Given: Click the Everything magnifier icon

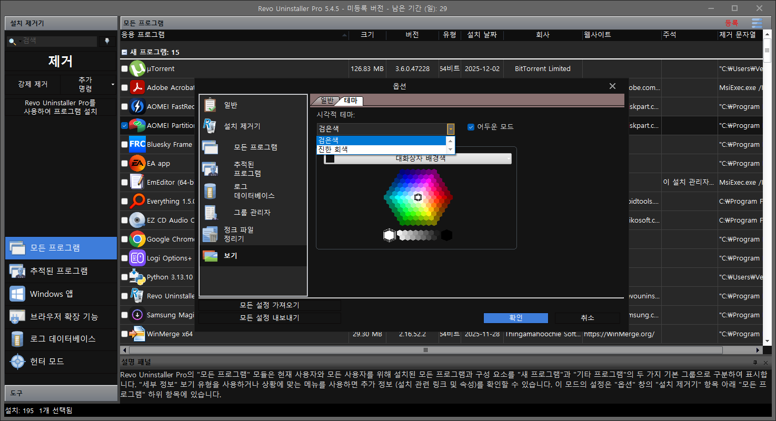Looking at the screenshot, I should tap(137, 201).
